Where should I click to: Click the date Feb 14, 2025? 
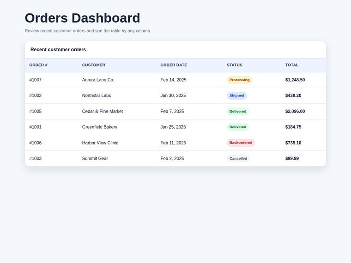point(173,80)
